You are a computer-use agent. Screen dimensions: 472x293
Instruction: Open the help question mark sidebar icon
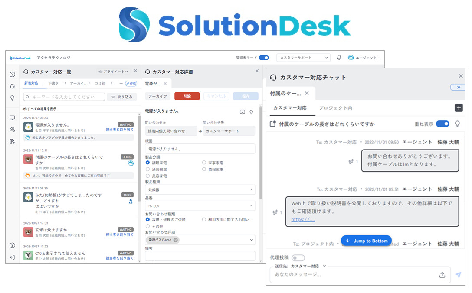tap(12, 74)
